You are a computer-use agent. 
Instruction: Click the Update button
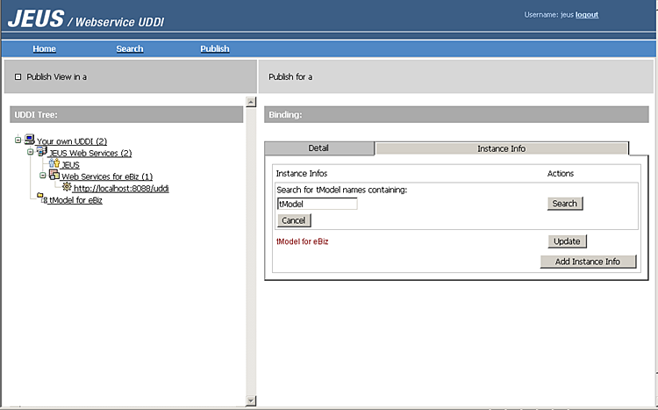(x=567, y=241)
